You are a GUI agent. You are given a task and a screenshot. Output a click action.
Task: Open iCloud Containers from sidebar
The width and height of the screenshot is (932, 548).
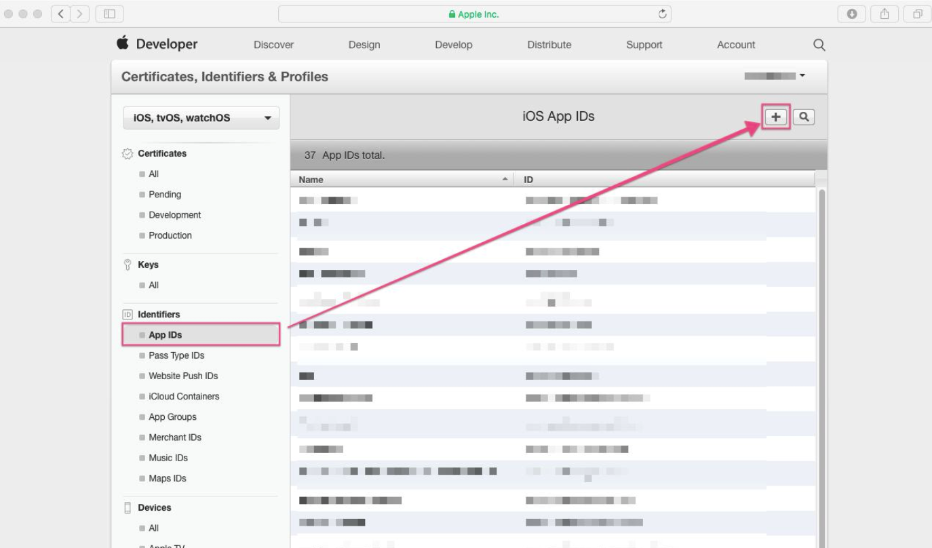coord(183,396)
